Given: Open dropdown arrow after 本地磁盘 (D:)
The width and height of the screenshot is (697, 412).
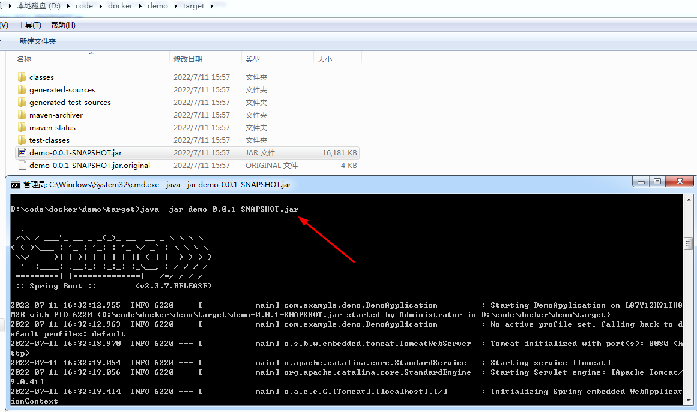Looking at the screenshot, I should (68, 6).
